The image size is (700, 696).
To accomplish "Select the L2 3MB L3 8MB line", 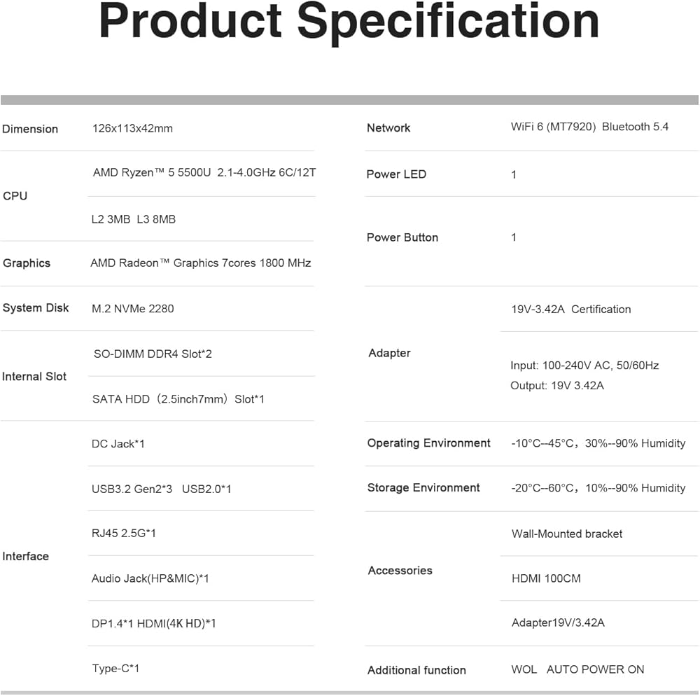I will (133, 219).
